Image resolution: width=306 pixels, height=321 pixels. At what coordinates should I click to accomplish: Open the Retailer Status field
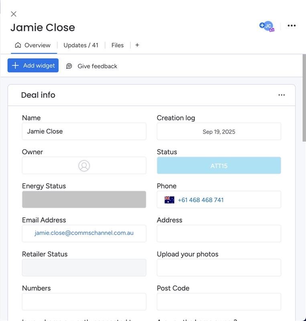pos(84,268)
